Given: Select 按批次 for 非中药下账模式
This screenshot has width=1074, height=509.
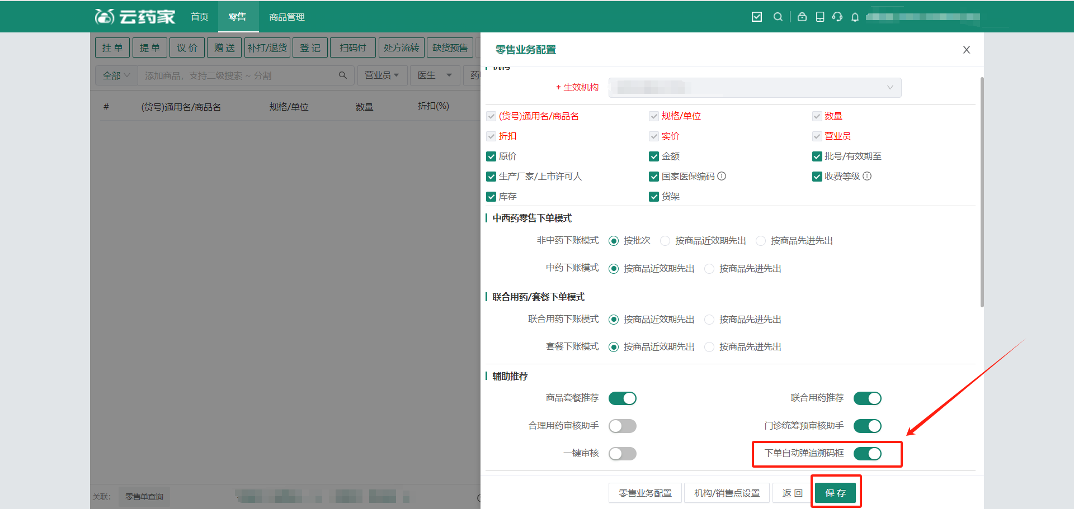Looking at the screenshot, I should coord(614,241).
